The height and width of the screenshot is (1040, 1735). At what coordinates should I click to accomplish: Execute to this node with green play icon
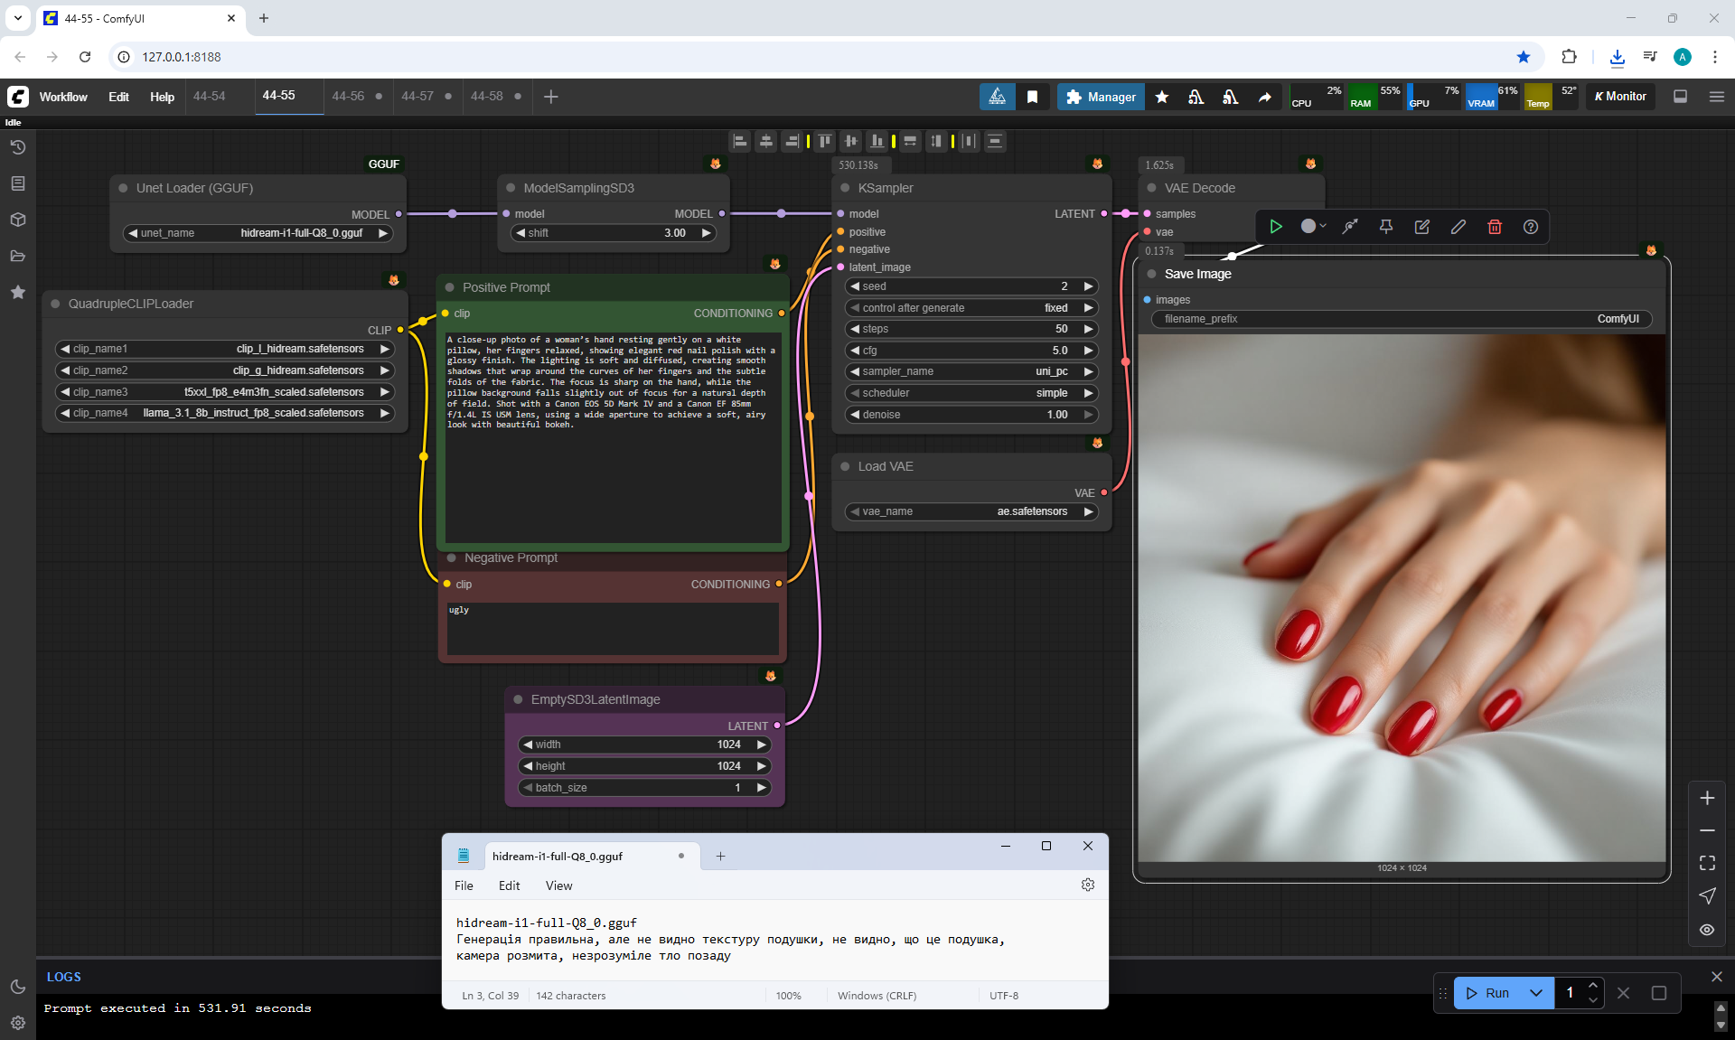coord(1275,227)
